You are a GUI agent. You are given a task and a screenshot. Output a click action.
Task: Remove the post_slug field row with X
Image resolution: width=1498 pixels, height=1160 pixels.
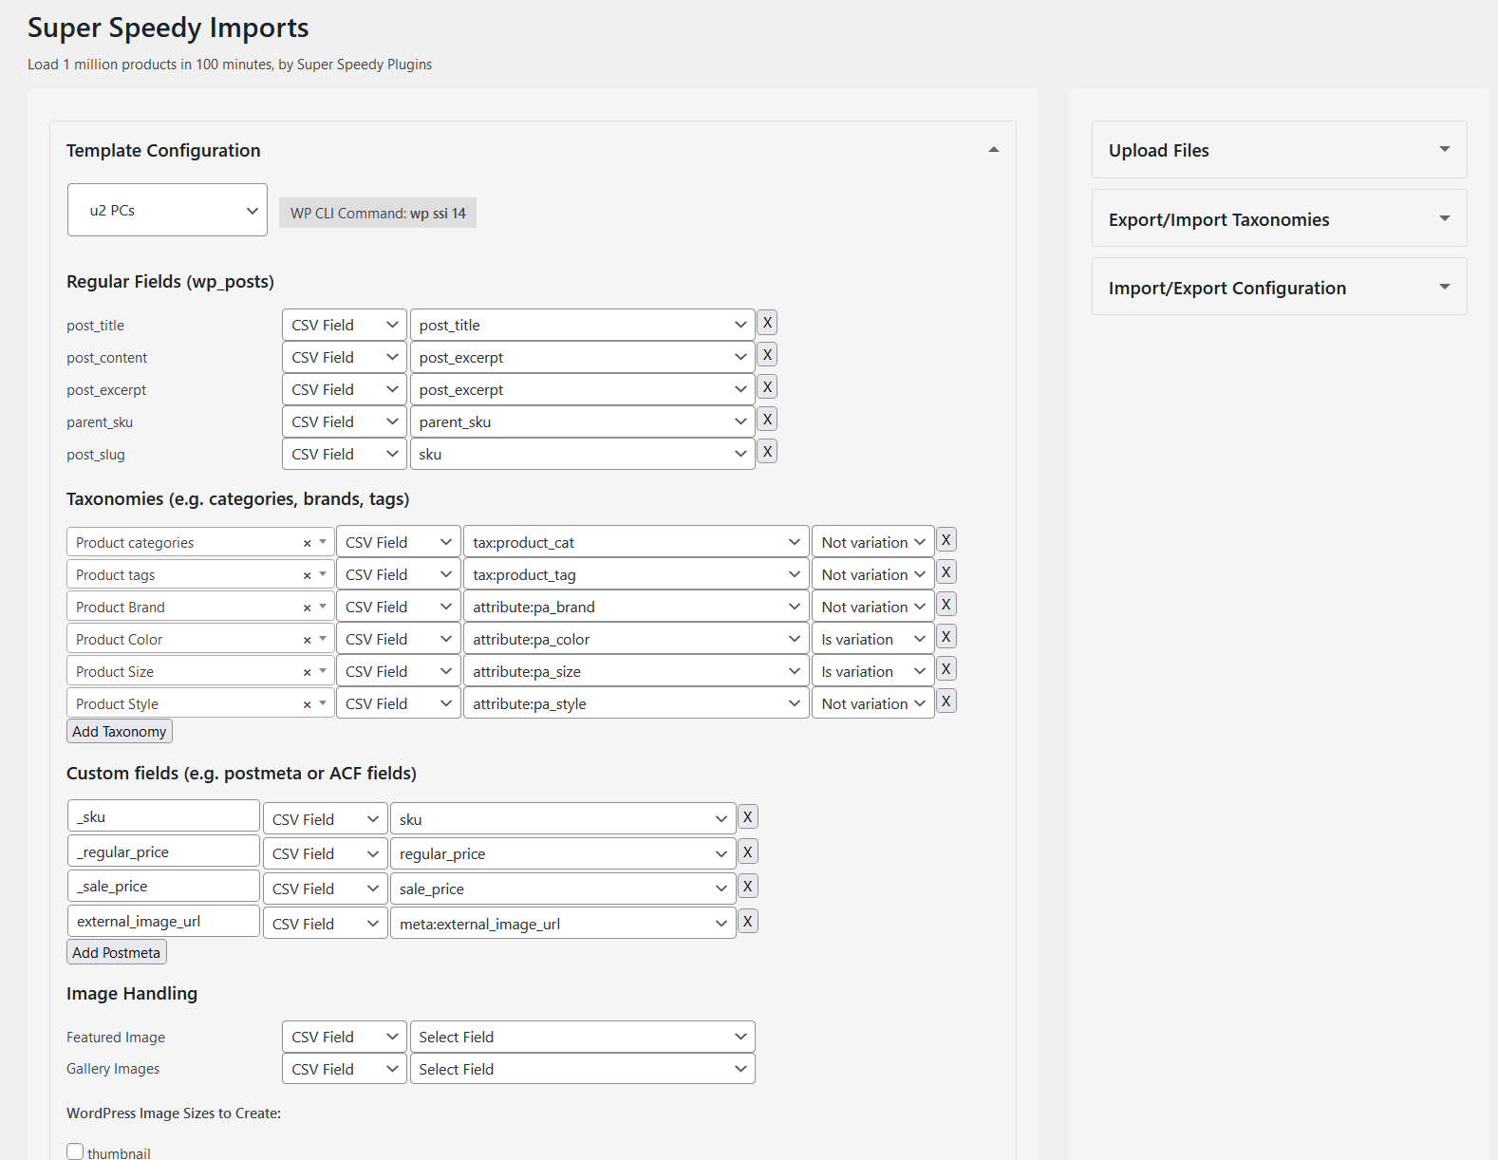[x=767, y=452]
